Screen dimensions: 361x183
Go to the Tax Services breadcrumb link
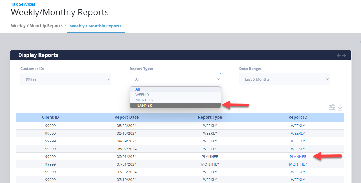pos(23,4)
